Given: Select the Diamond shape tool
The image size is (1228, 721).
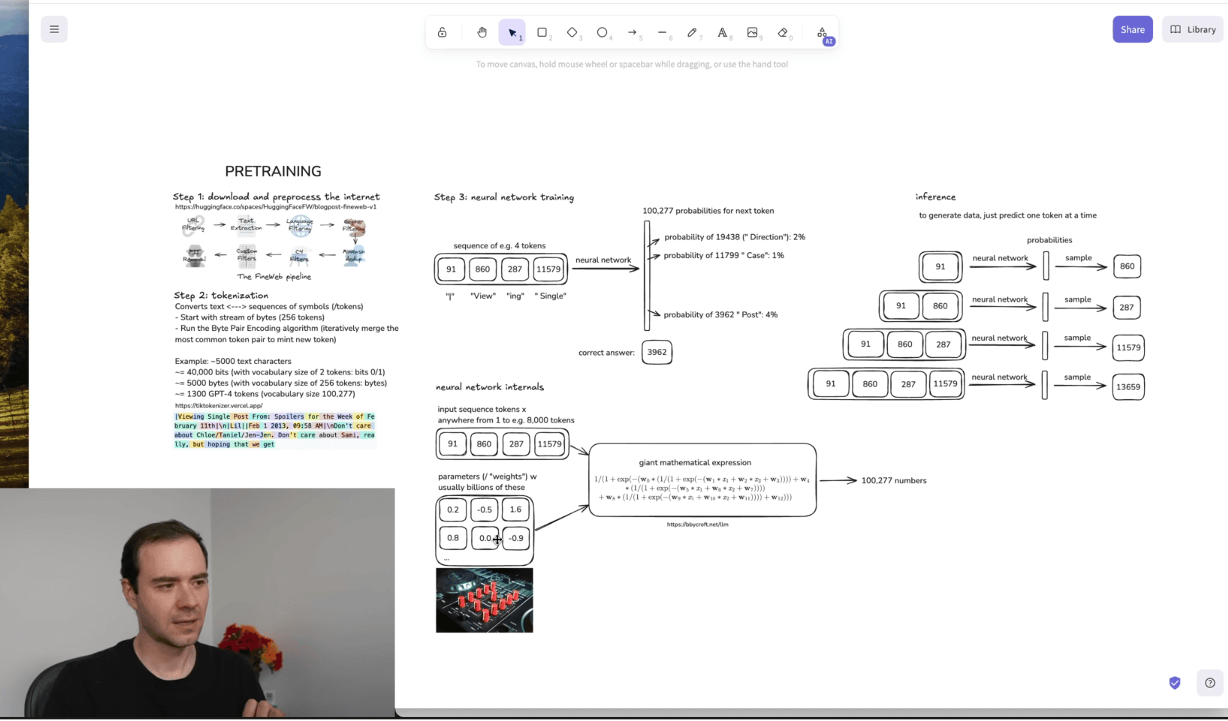Looking at the screenshot, I should (572, 33).
